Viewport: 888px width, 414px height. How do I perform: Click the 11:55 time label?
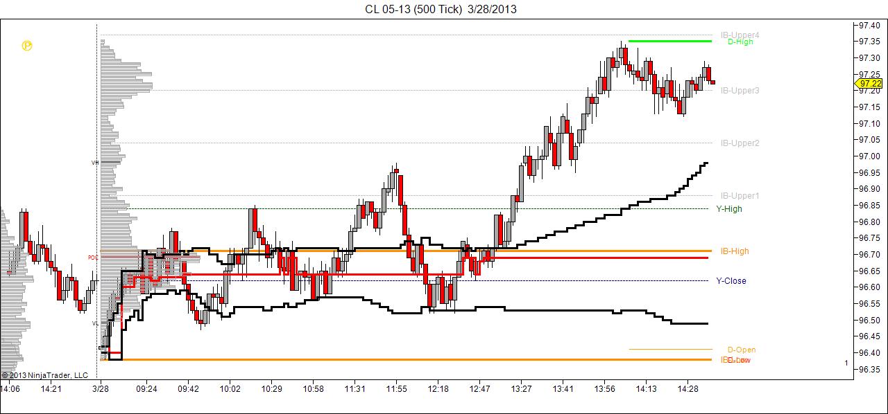(396, 389)
